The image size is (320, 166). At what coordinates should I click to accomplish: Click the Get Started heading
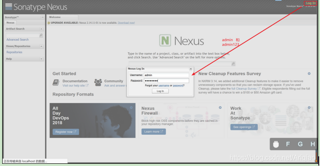coord(64,74)
